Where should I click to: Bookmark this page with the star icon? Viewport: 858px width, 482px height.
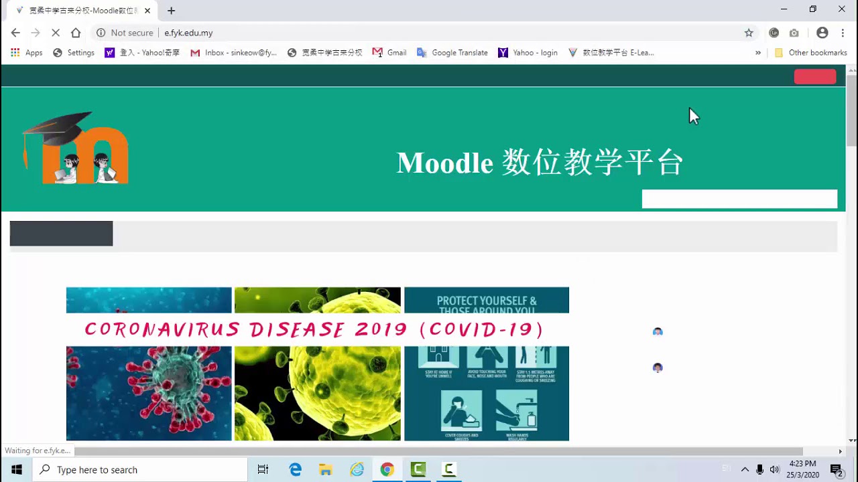pyautogui.click(x=749, y=33)
